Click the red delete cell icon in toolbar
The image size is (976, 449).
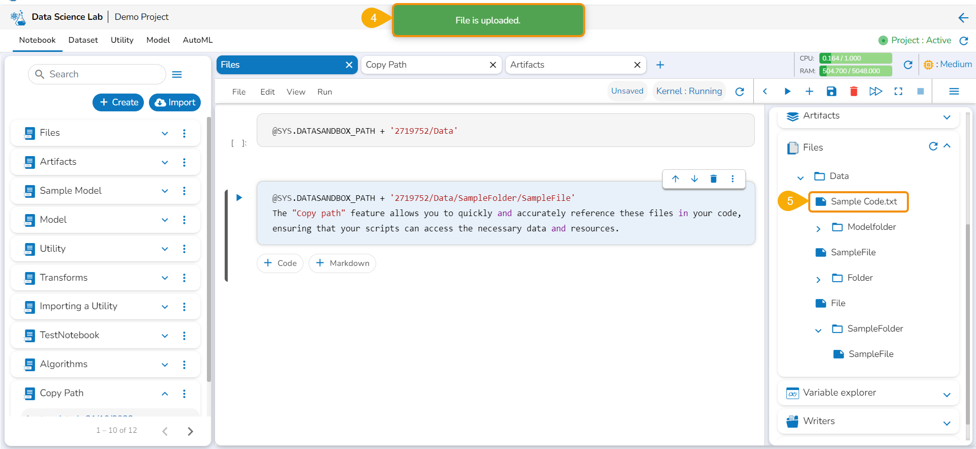pyautogui.click(x=853, y=92)
